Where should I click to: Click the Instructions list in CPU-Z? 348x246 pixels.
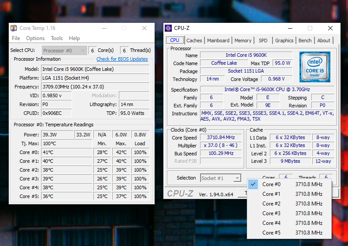point(267,116)
